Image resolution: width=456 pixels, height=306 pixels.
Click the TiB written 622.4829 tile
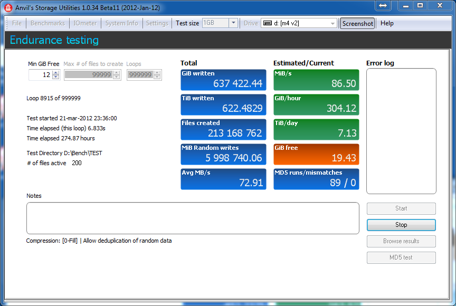click(223, 104)
